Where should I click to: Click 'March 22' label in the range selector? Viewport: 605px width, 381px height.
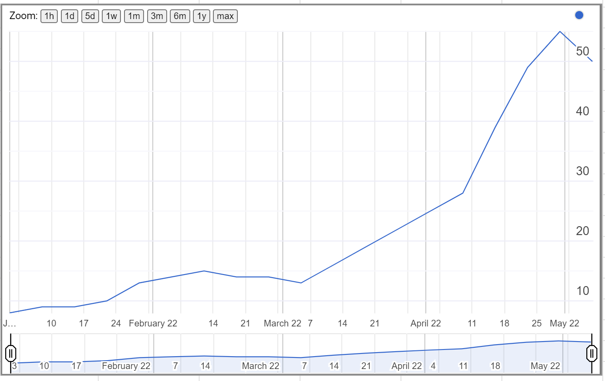260,366
